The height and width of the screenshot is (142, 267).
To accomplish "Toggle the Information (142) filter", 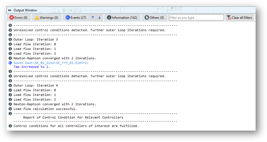I will click(122, 18).
